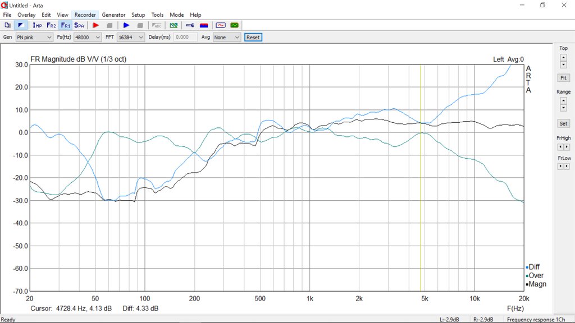Open the Recorder menu
Image resolution: width=575 pixels, height=323 pixels.
pyautogui.click(x=85, y=15)
